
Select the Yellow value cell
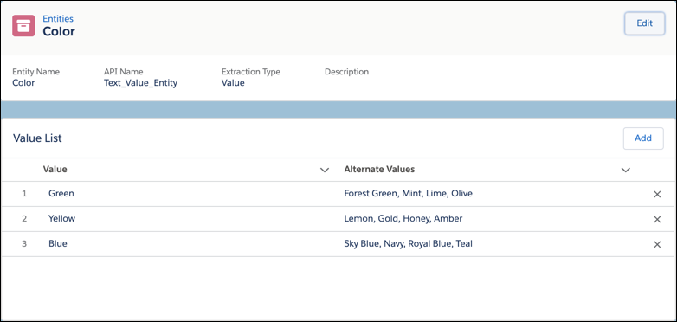point(61,218)
